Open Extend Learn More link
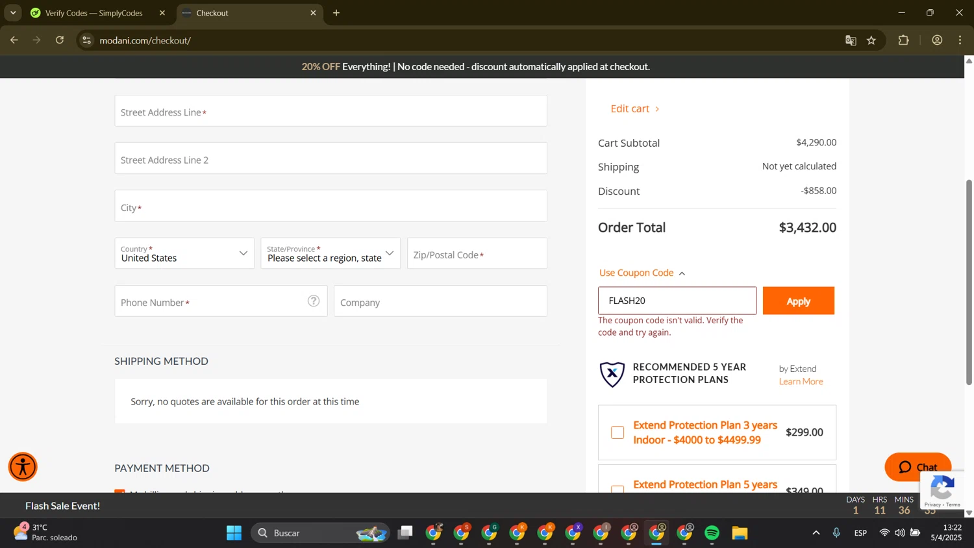The width and height of the screenshot is (974, 548). coord(801,381)
